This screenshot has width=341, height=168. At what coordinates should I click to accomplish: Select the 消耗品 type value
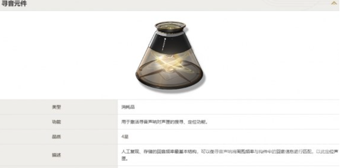(128, 107)
